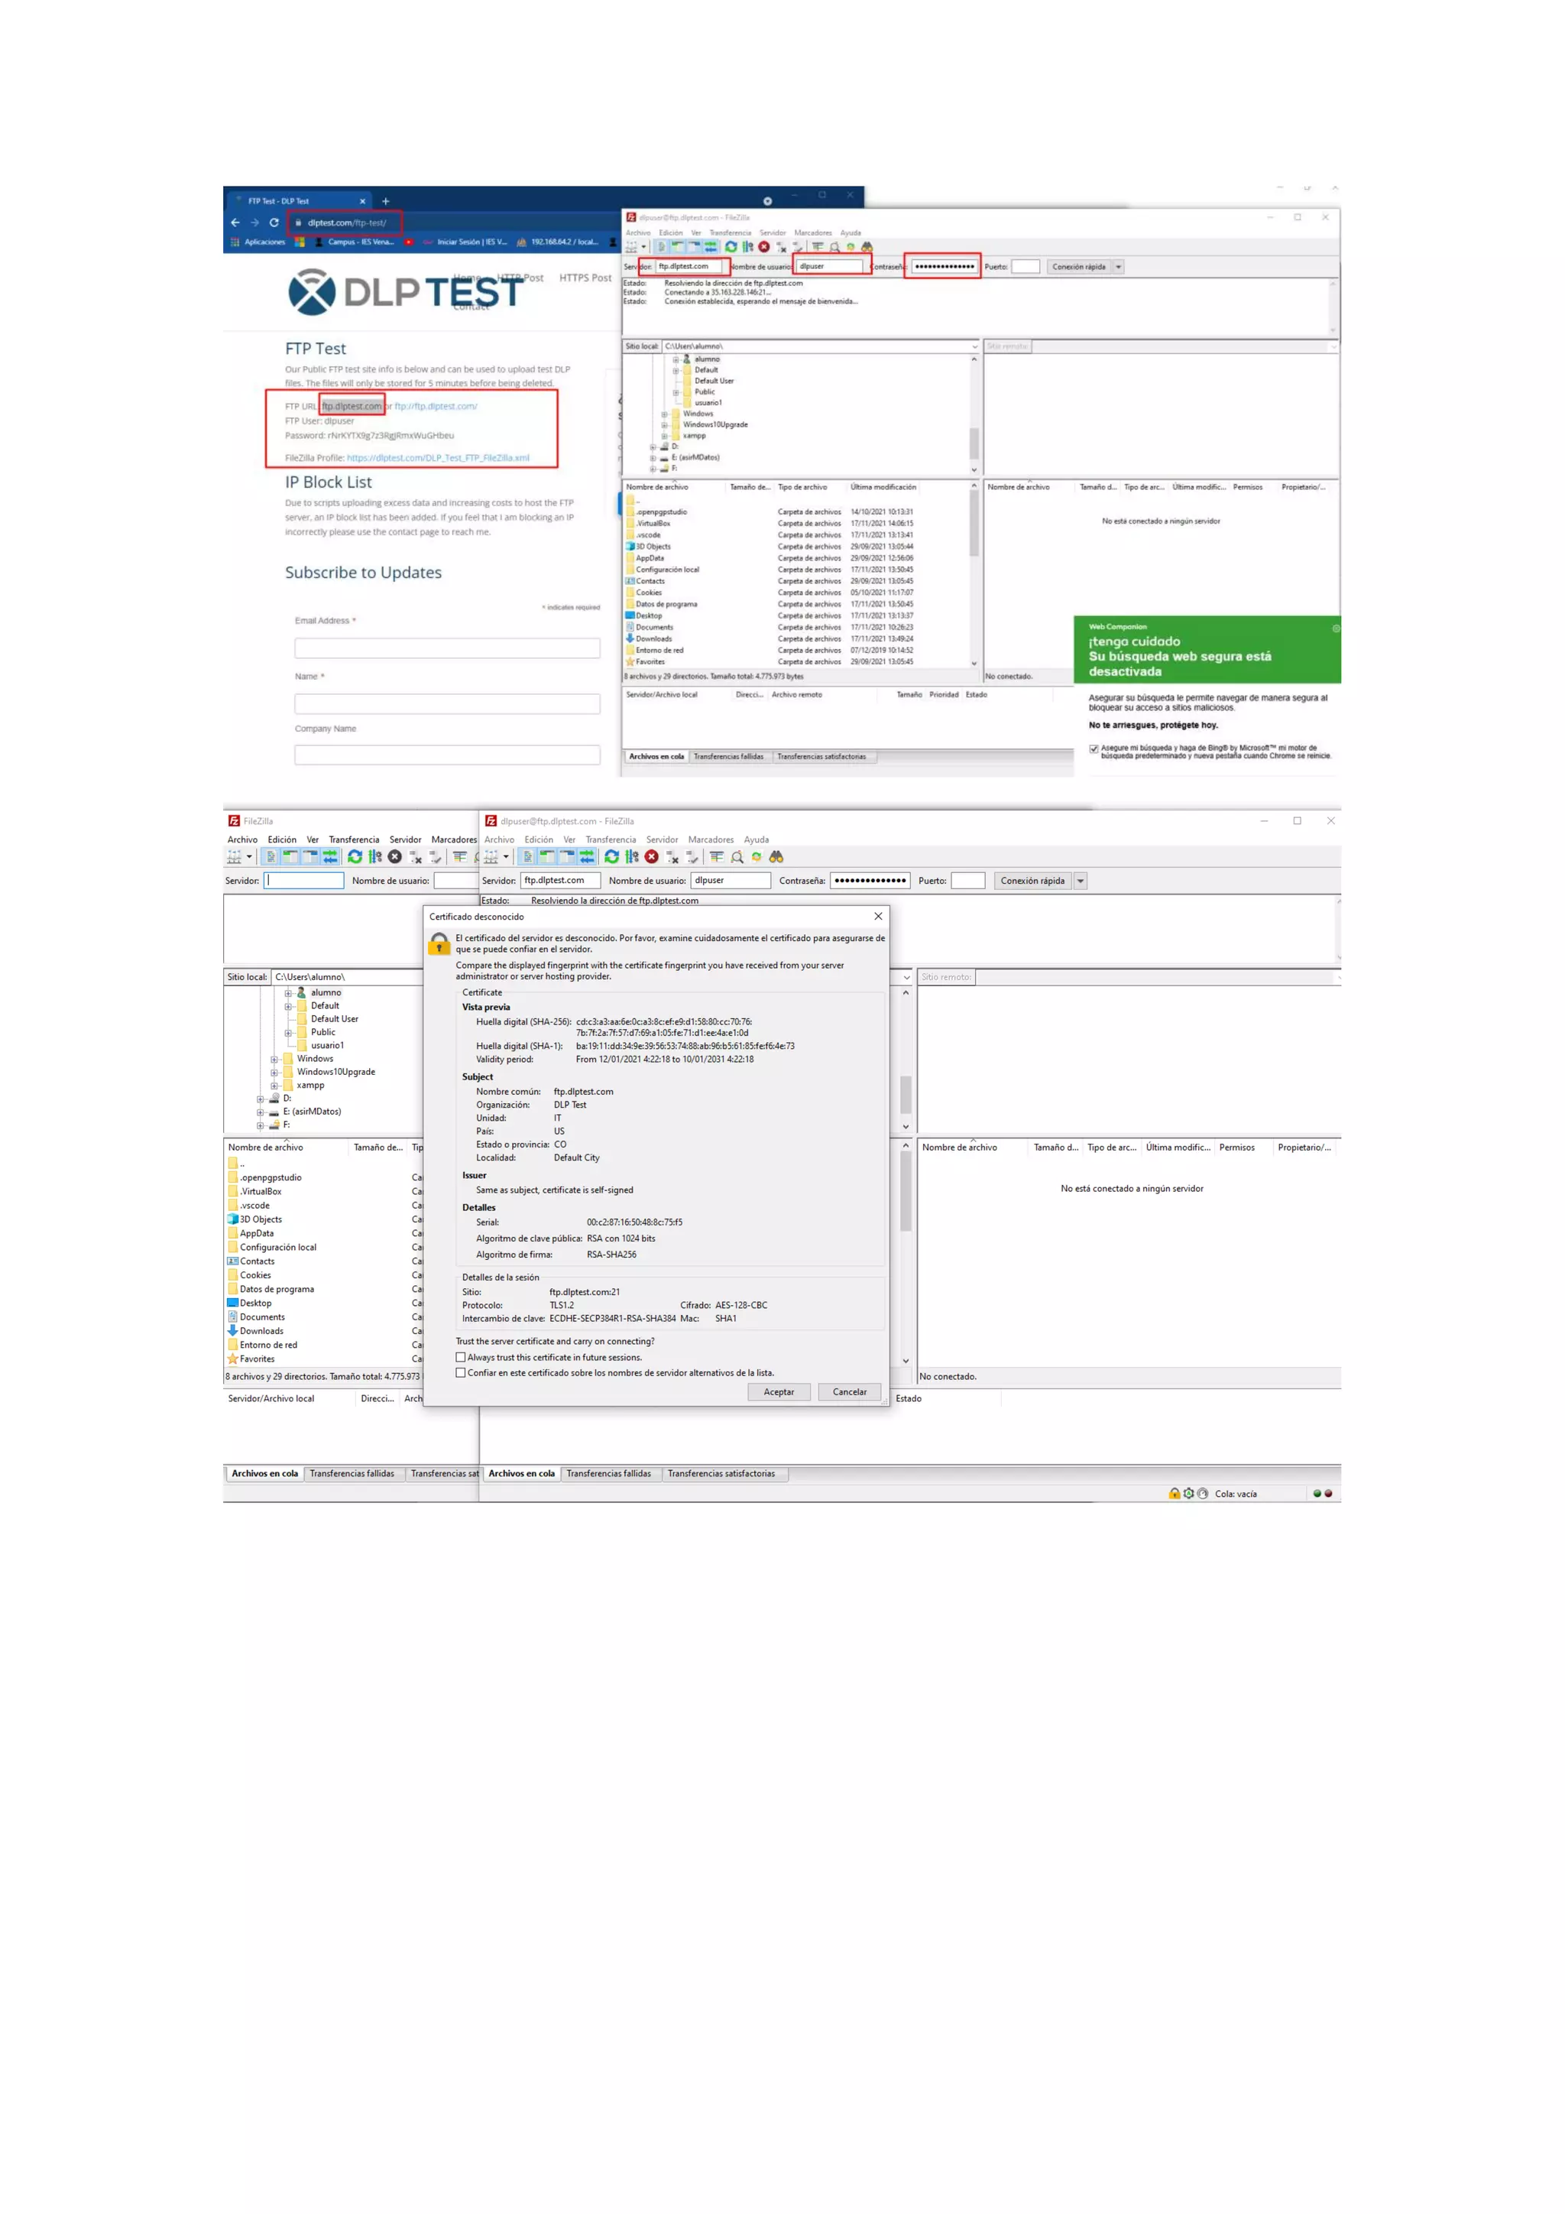Open the Ayuda menu in lower FileZilla window
Screen dimensions: 1565x2214
coord(756,840)
